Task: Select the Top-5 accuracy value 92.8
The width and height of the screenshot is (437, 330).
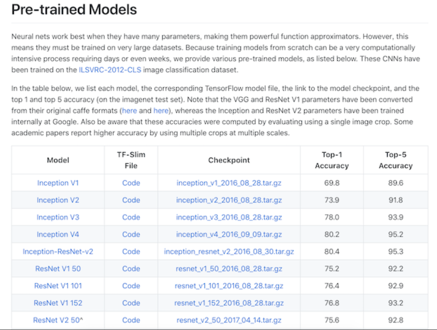Action: click(396, 320)
